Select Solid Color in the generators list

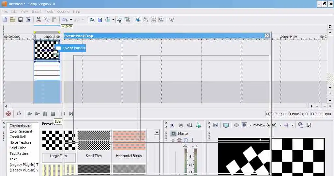click(18, 148)
